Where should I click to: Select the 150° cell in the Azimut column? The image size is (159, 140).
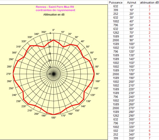point(131,63)
